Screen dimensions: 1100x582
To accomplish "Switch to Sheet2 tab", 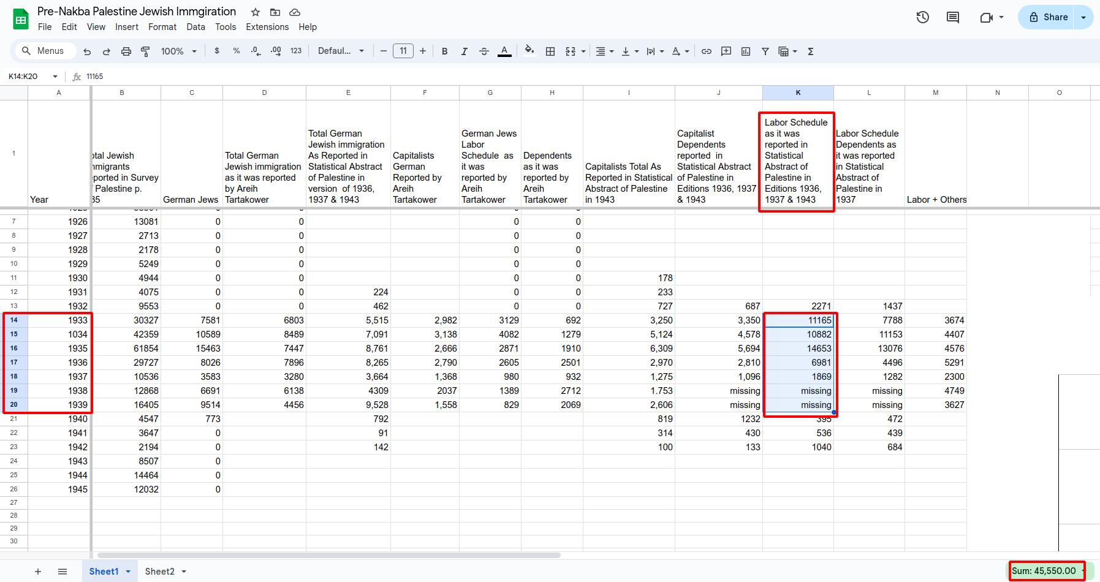I will 165,572.
